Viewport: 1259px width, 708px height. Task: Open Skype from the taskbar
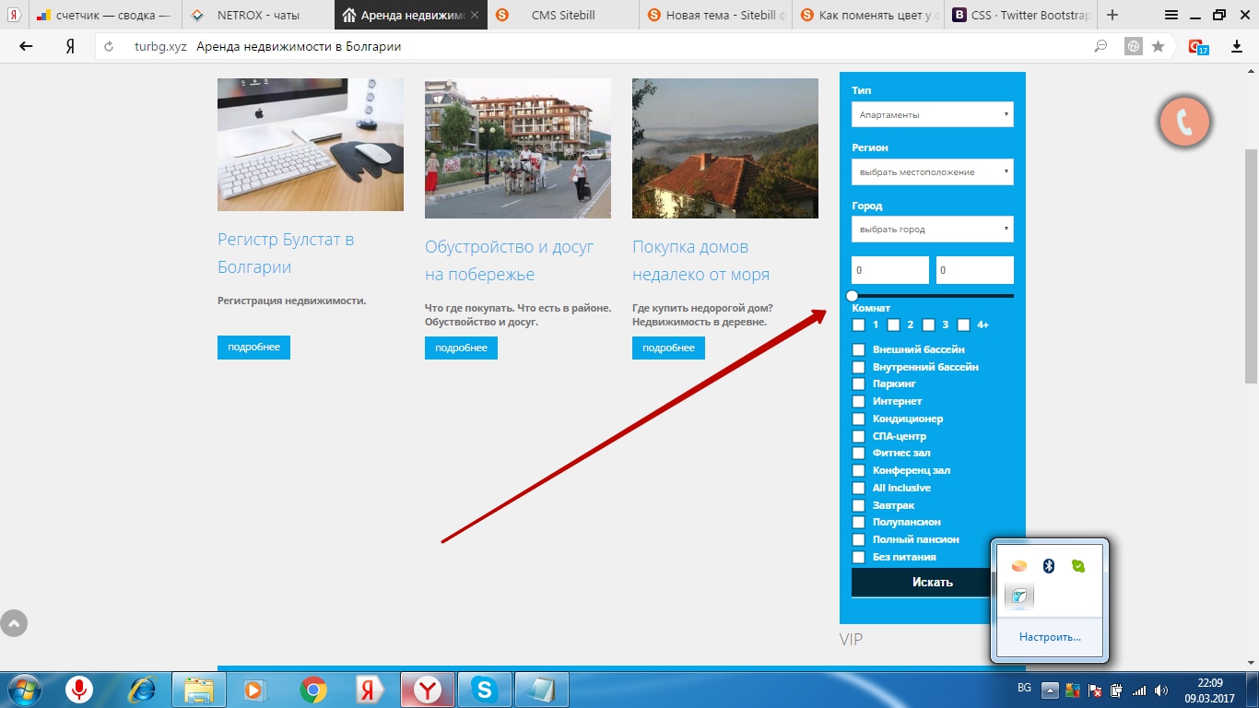click(x=484, y=690)
